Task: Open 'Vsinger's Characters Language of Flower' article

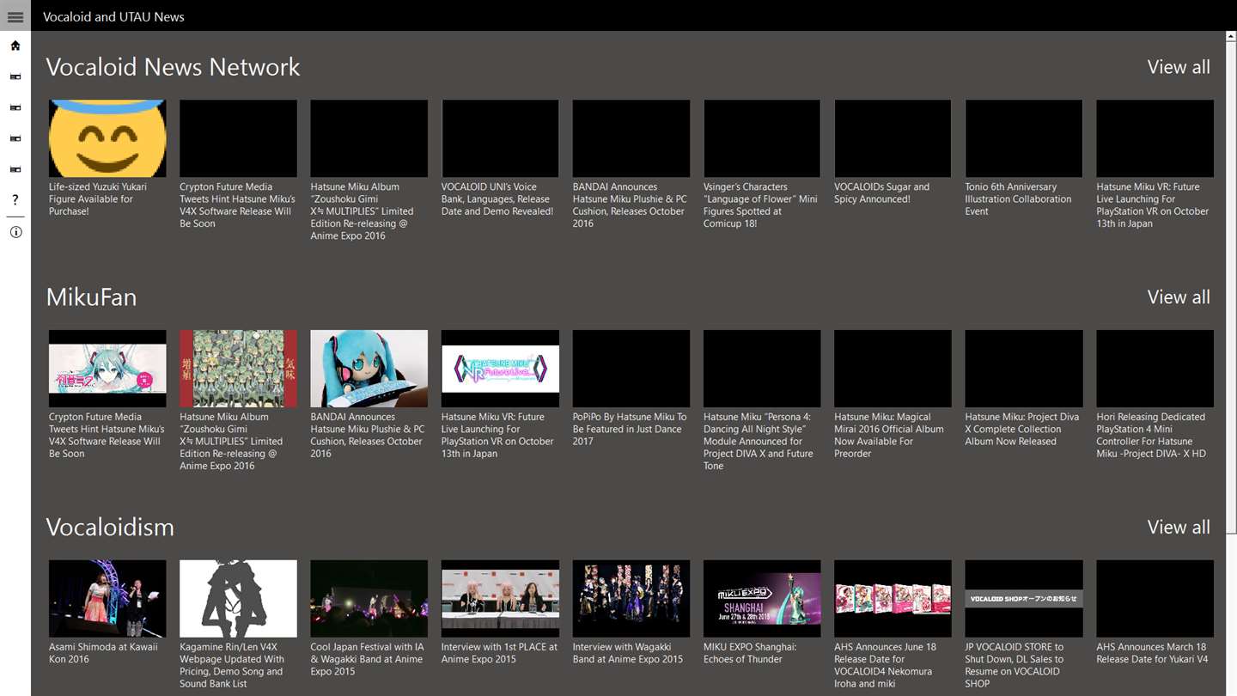Action: 762,163
